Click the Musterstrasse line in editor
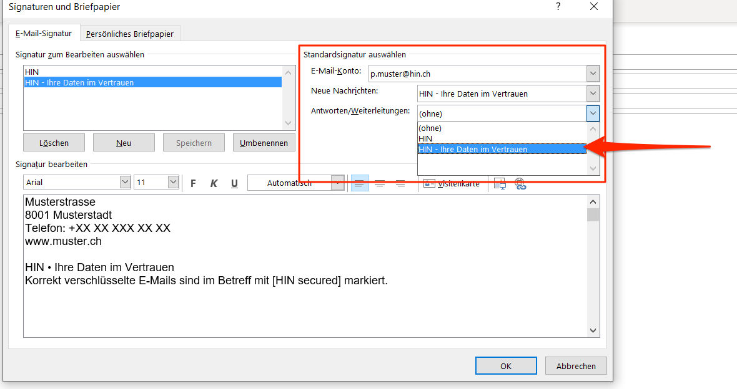Viewport: 737px width, 389px height. [60, 202]
